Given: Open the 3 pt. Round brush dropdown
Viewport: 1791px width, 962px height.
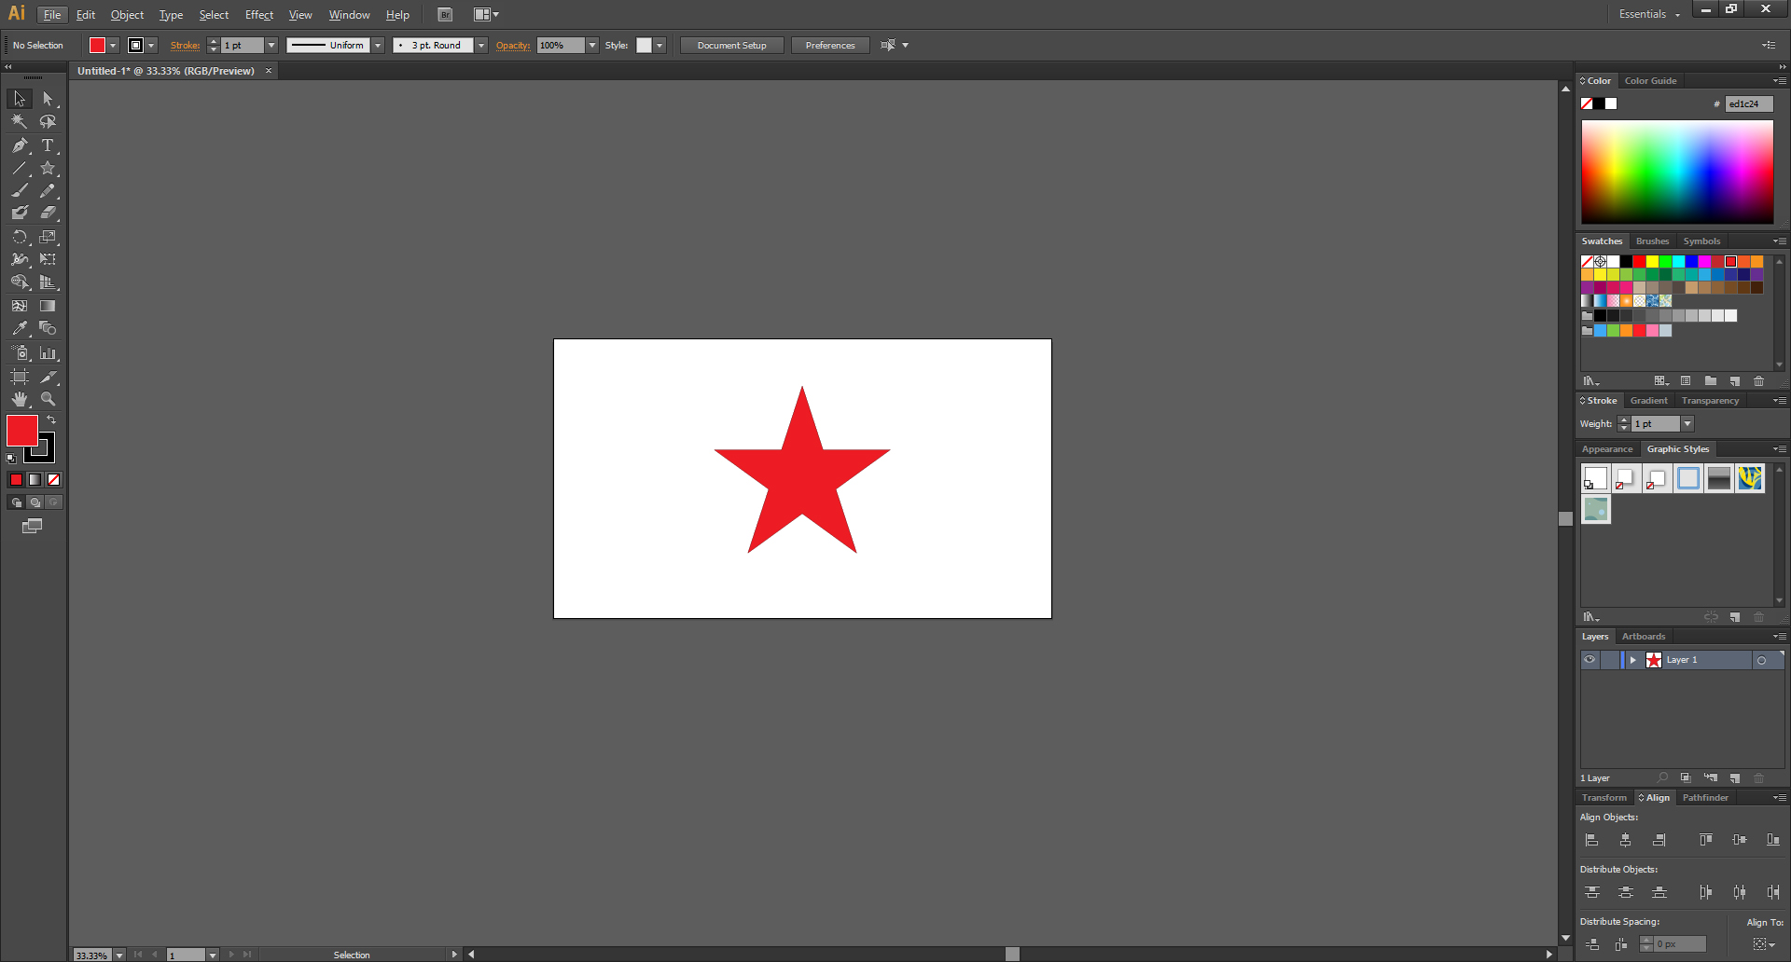Looking at the screenshot, I should coord(481,45).
